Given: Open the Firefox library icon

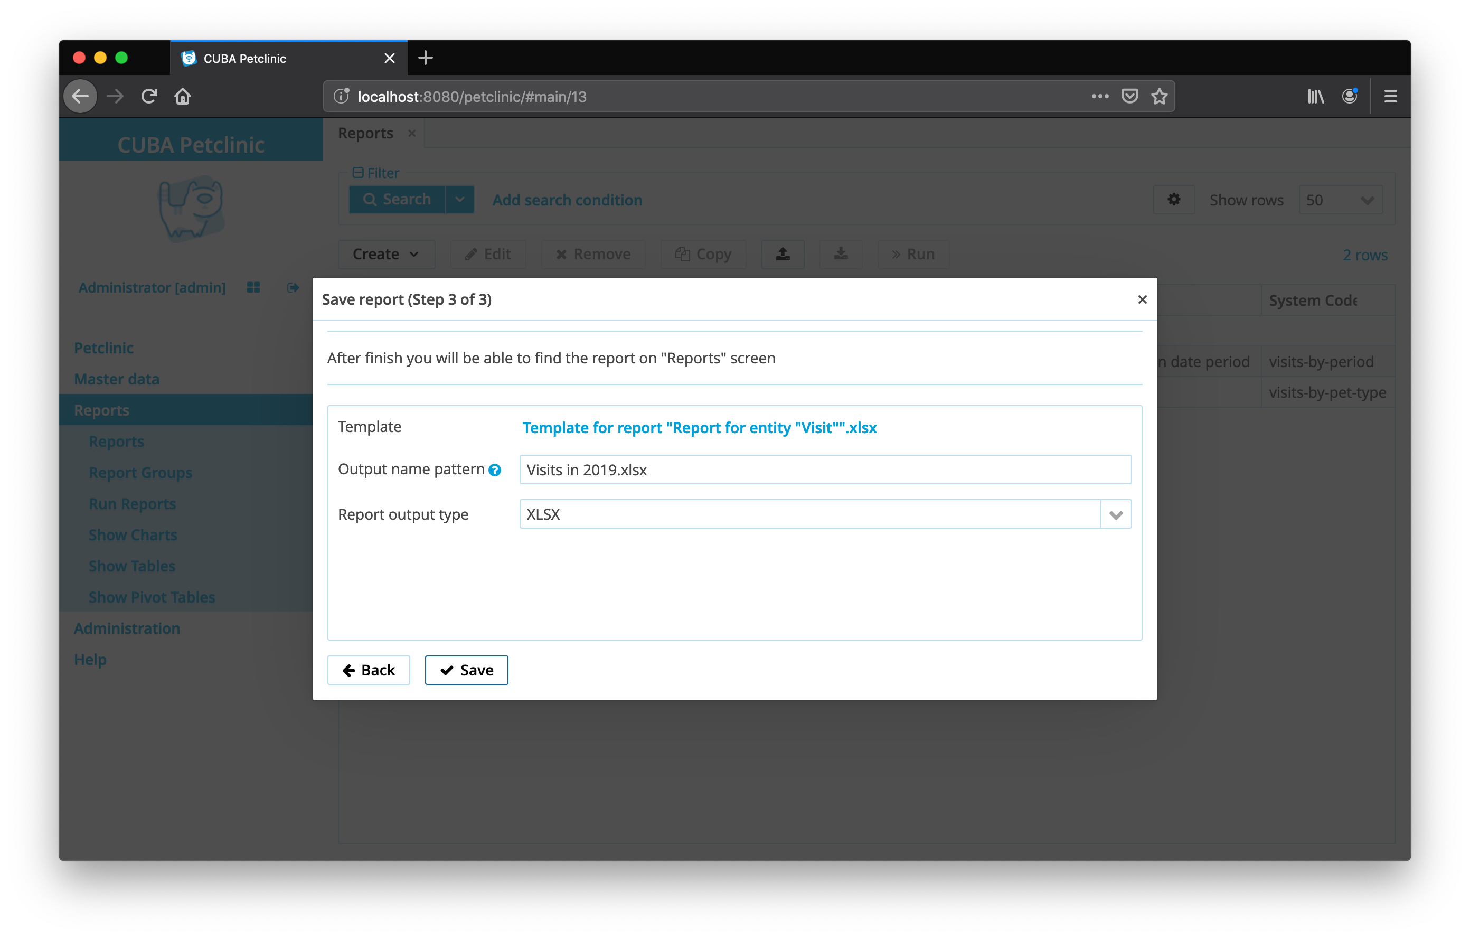Looking at the screenshot, I should pos(1315,97).
